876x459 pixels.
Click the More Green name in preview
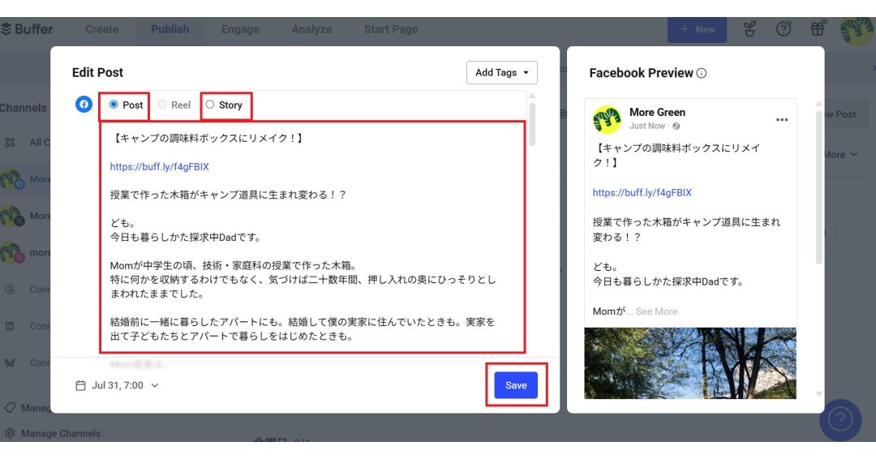(x=657, y=112)
